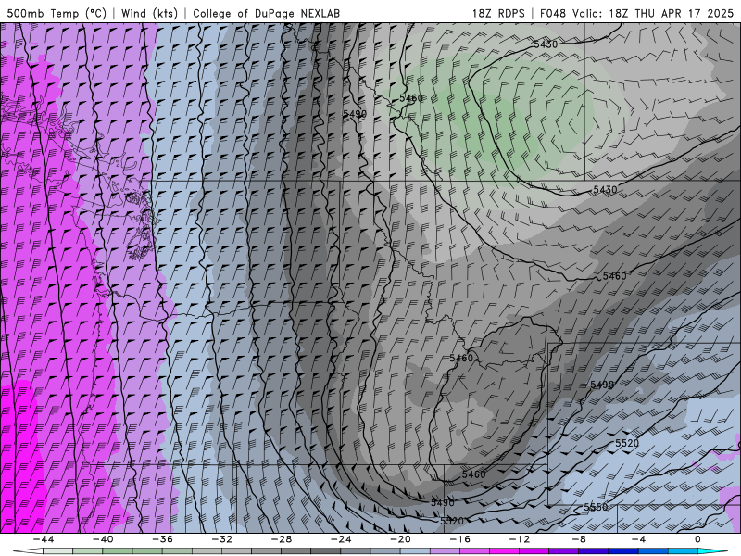Click the -24 color bar tick label

coord(341,539)
